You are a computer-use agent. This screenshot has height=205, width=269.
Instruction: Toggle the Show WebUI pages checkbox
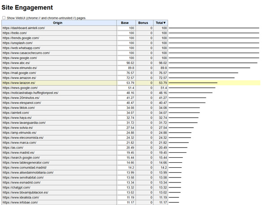coord(4,18)
